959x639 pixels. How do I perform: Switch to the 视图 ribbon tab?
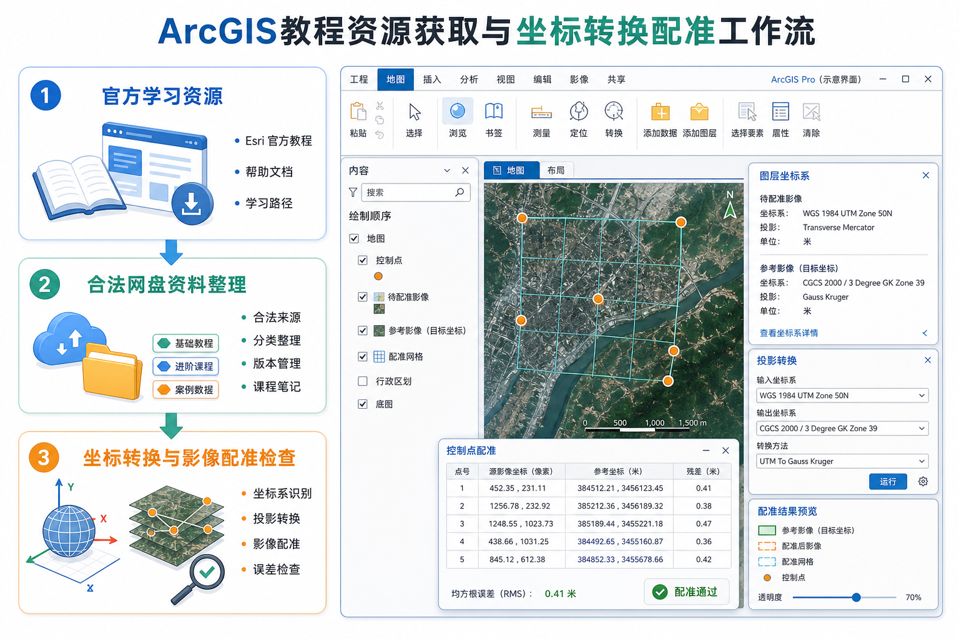[x=506, y=79]
